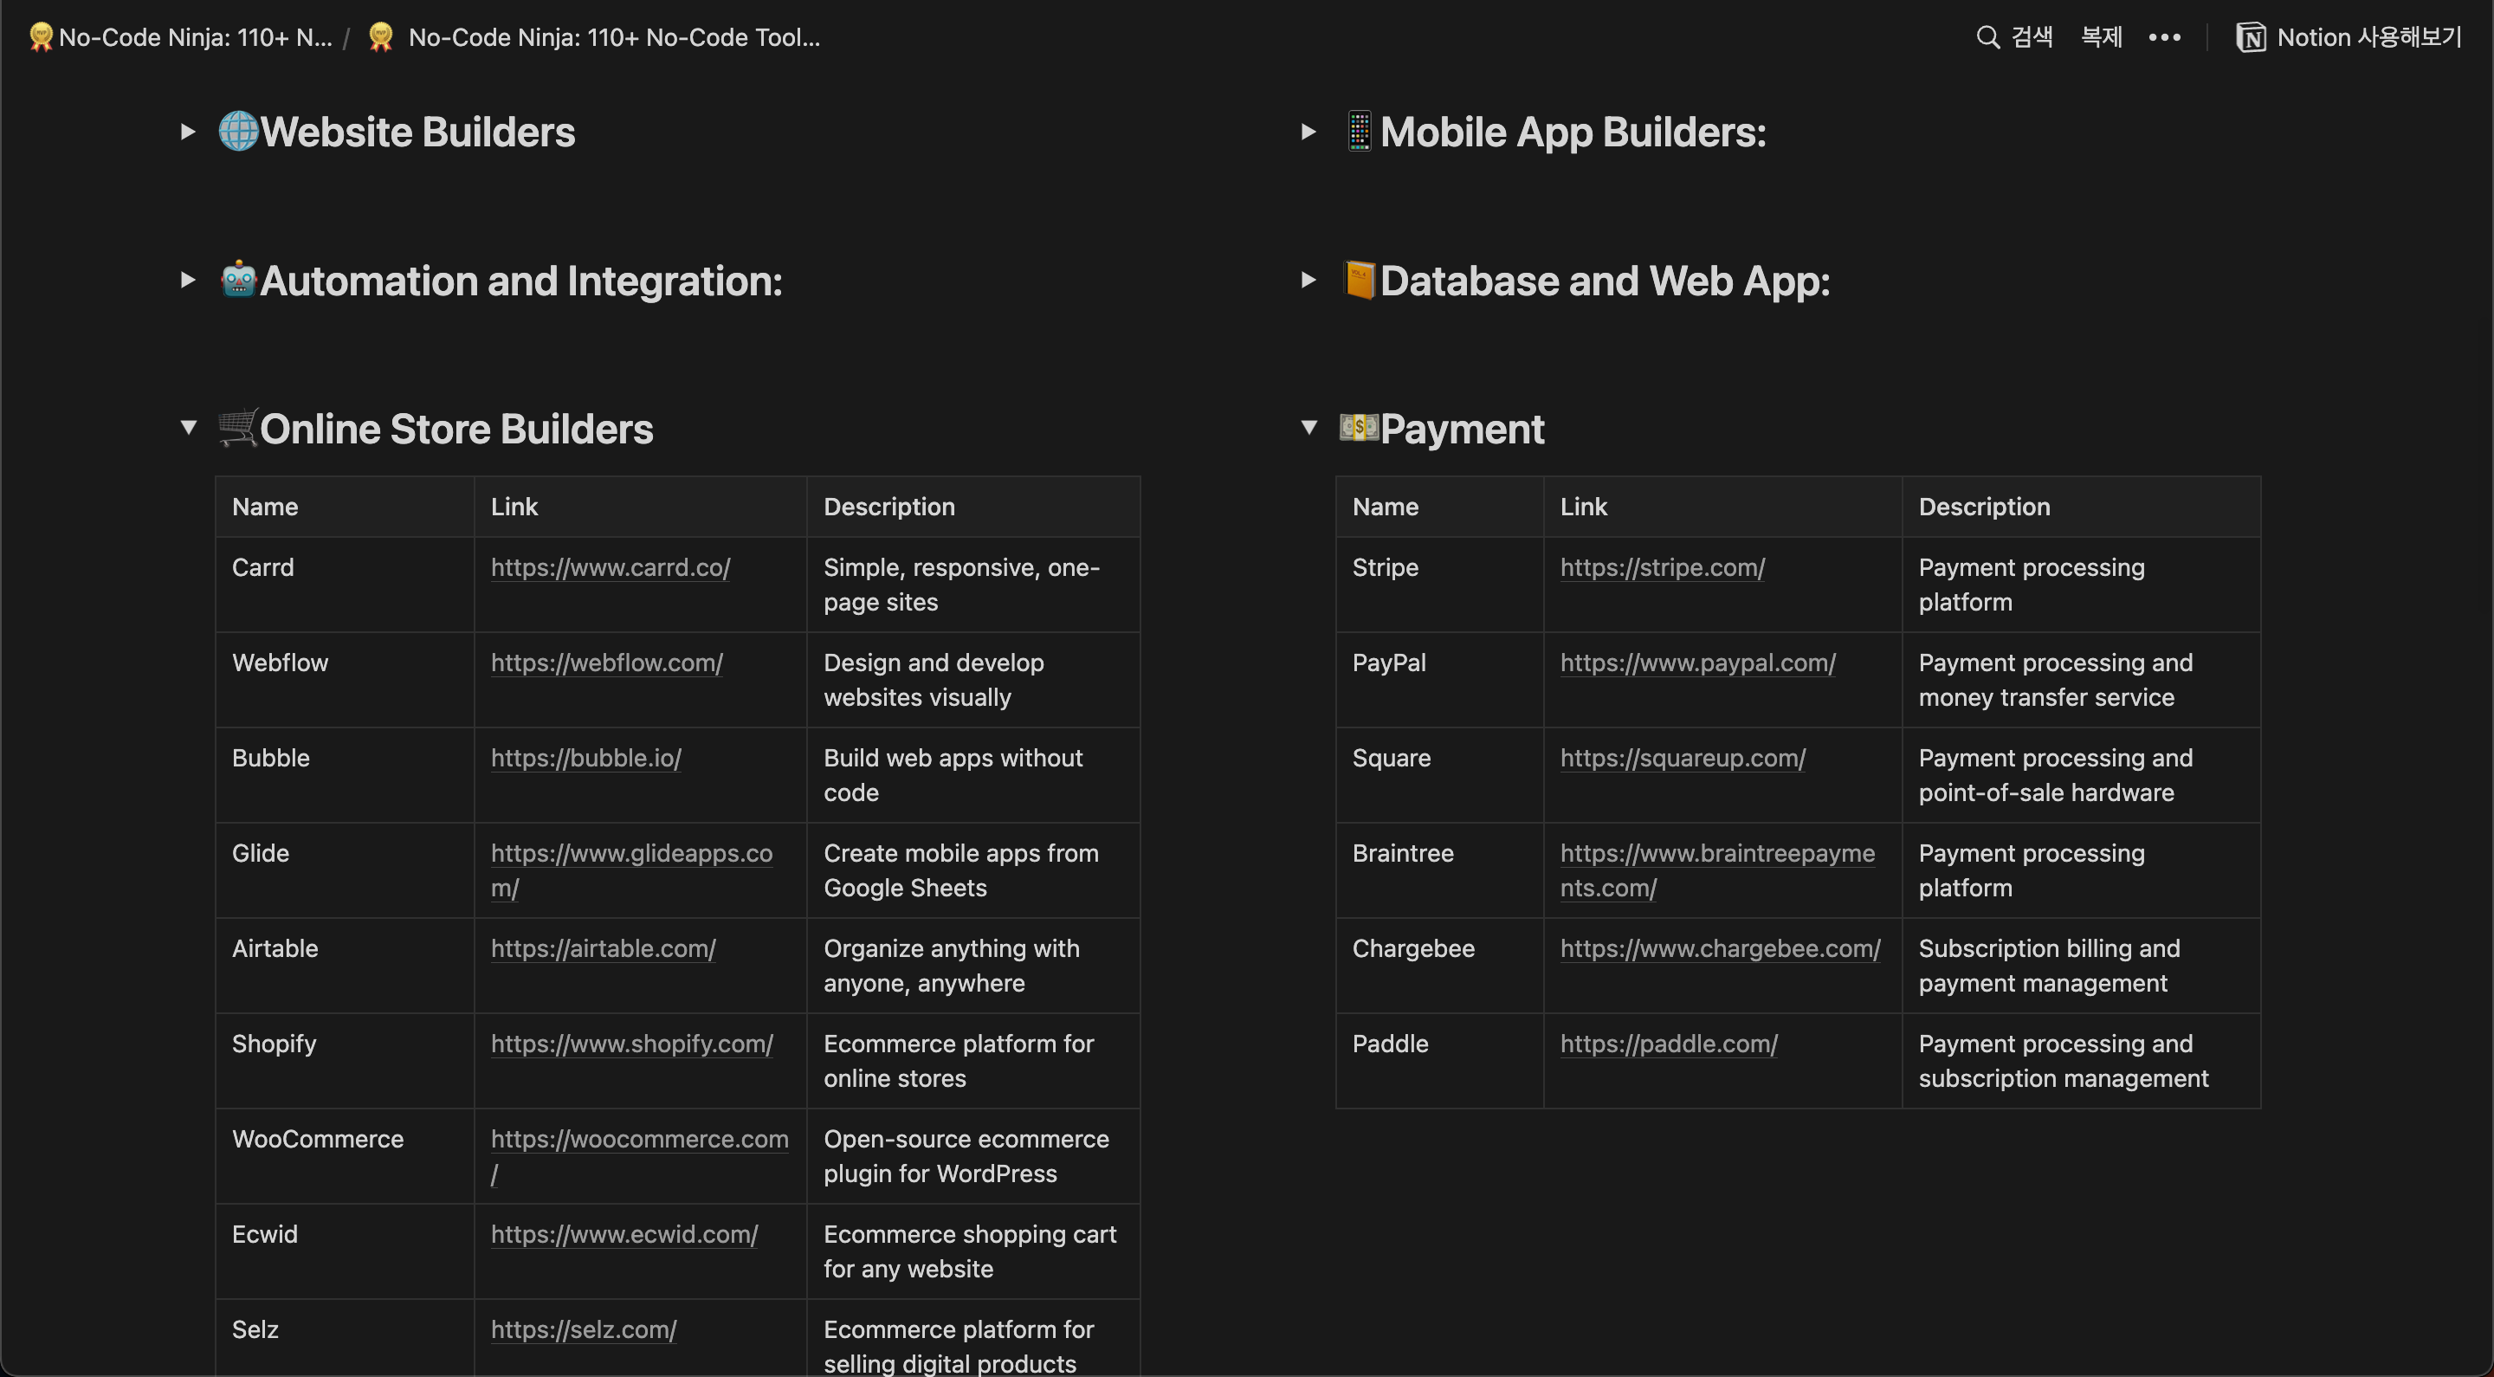Select the Chargebee name cell
Screen dimensions: 2494x1377
[x=1439, y=966]
